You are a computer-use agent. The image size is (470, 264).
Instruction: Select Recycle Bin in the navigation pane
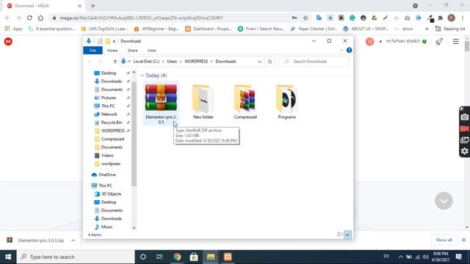pyautogui.click(x=111, y=122)
